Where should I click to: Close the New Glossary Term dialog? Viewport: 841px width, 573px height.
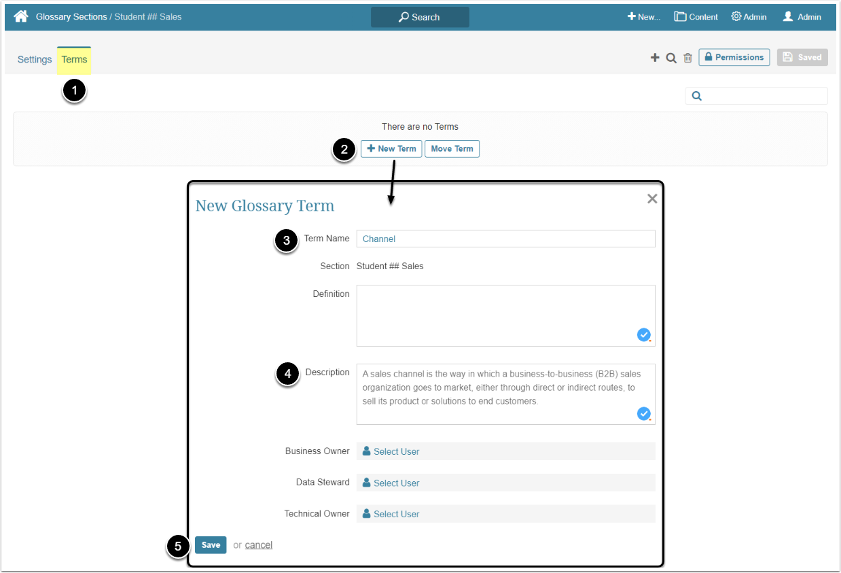tap(652, 198)
